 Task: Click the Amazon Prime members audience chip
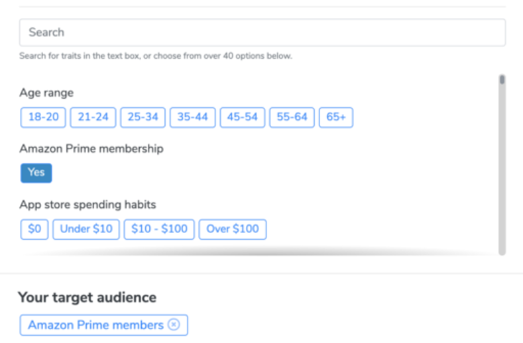point(95,325)
